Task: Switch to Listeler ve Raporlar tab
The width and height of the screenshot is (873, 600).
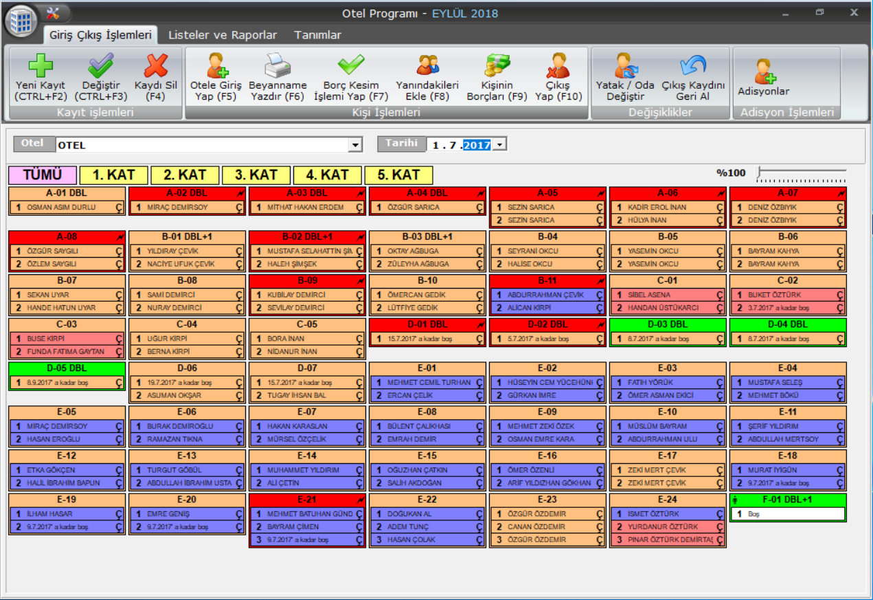Action: pyautogui.click(x=223, y=35)
